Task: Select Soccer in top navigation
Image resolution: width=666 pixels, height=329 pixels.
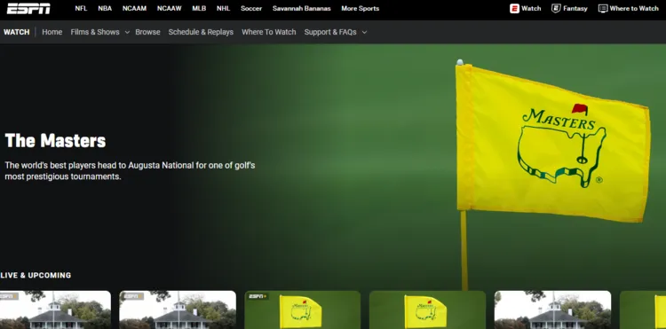Action: pos(251,9)
